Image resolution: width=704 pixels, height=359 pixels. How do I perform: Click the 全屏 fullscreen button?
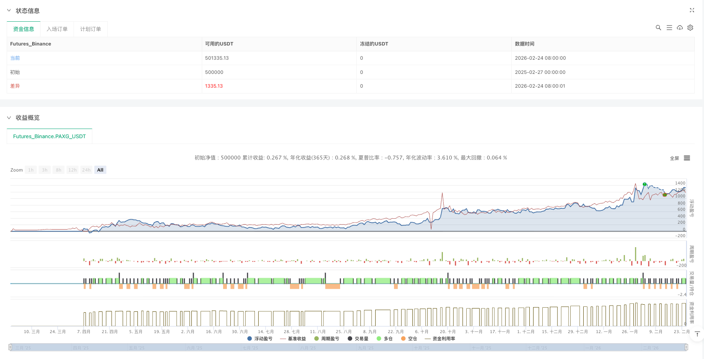pyautogui.click(x=674, y=158)
